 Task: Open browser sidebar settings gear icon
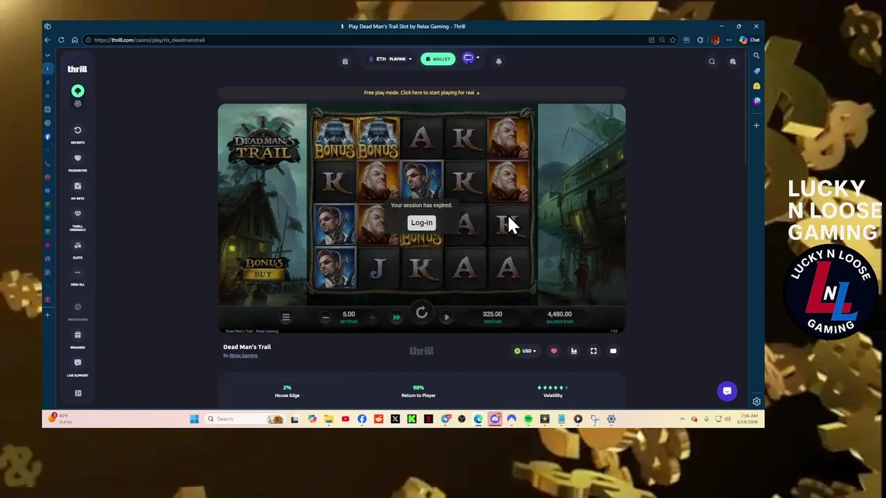click(757, 401)
